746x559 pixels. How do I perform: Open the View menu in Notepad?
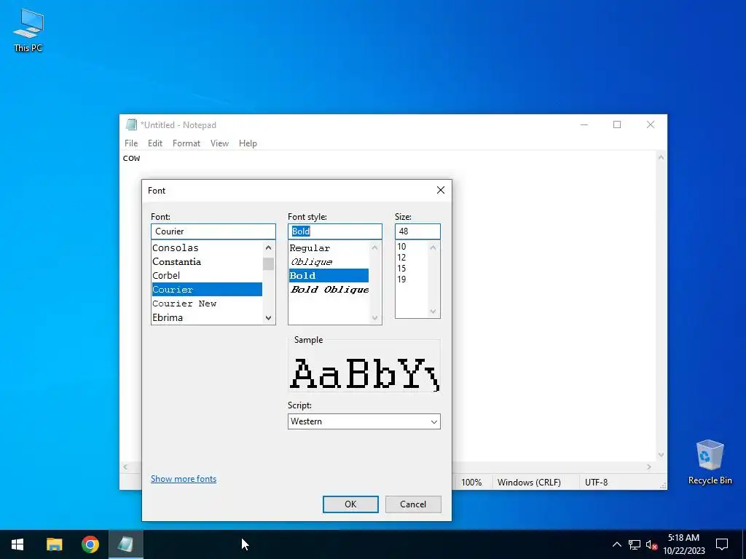[219, 143]
